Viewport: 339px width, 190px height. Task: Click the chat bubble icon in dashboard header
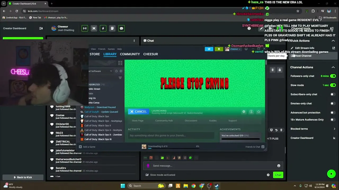tap(121, 28)
